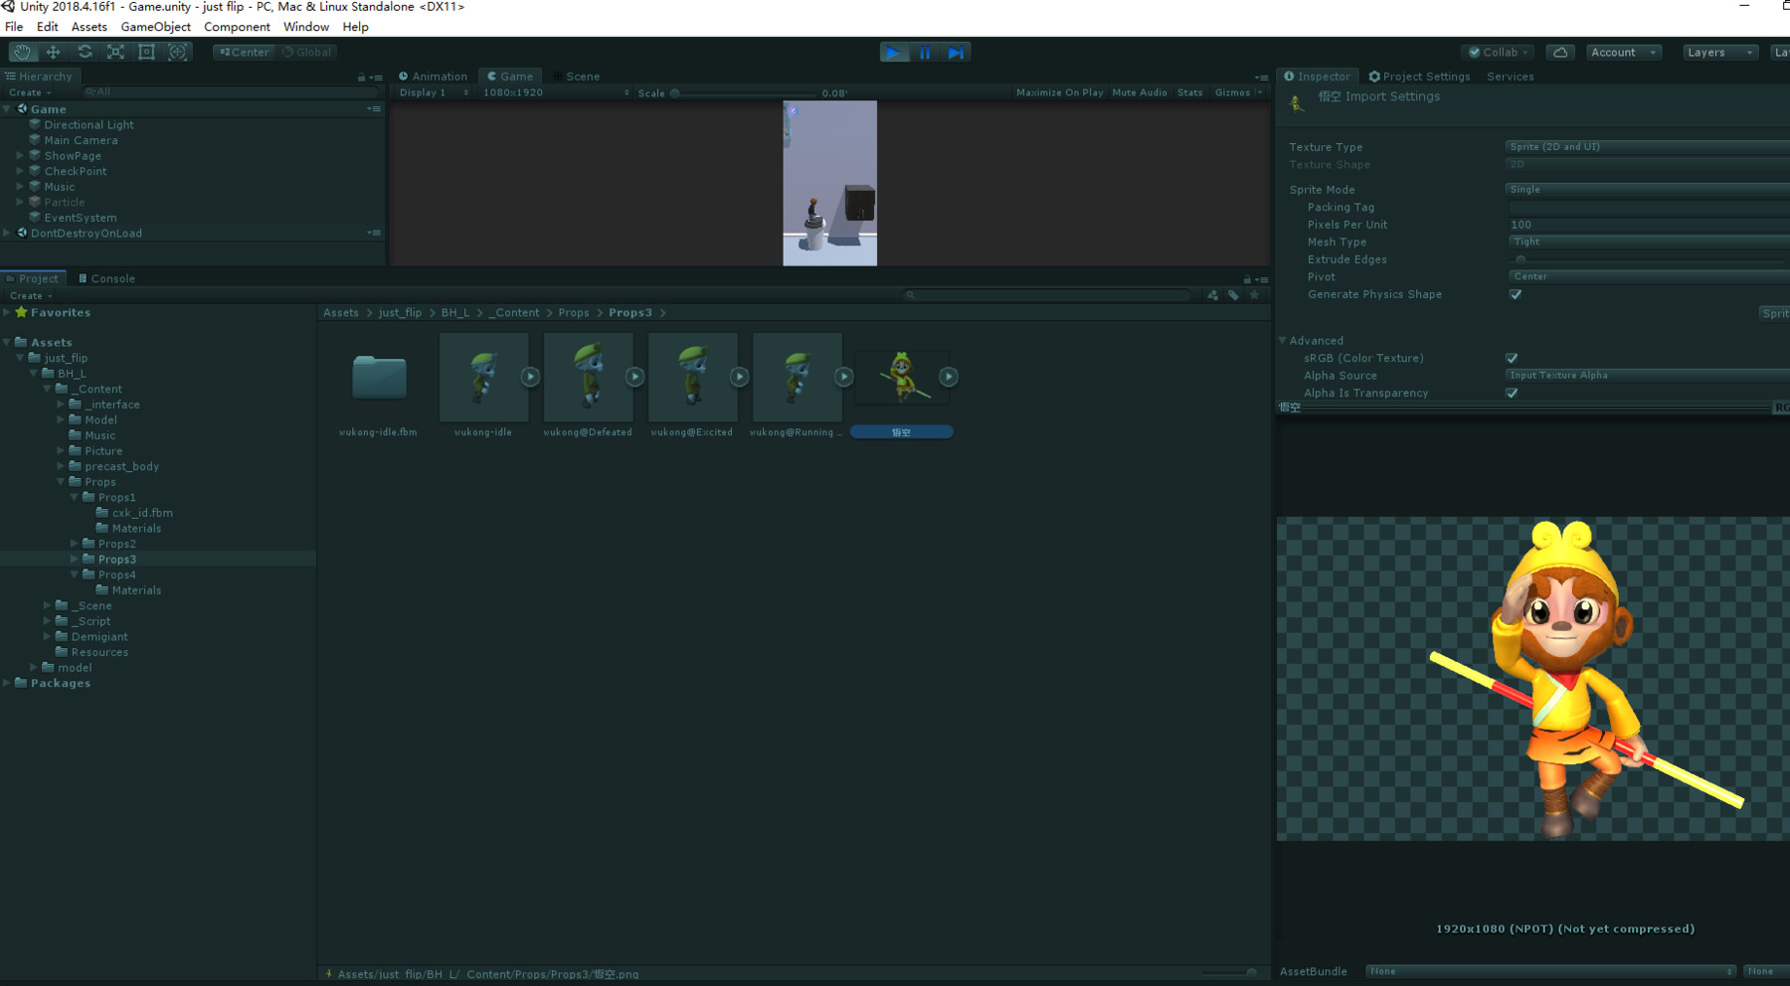Switch to the Animation tab
The height and width of the screenshot is (986, 1790).
[x=434, y=77]
